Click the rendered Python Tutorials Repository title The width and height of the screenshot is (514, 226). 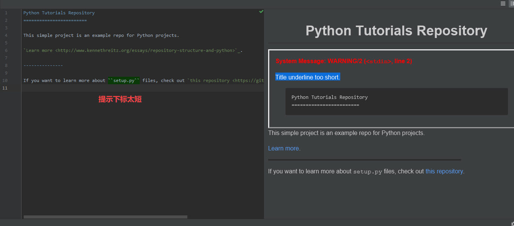point(396,30)
